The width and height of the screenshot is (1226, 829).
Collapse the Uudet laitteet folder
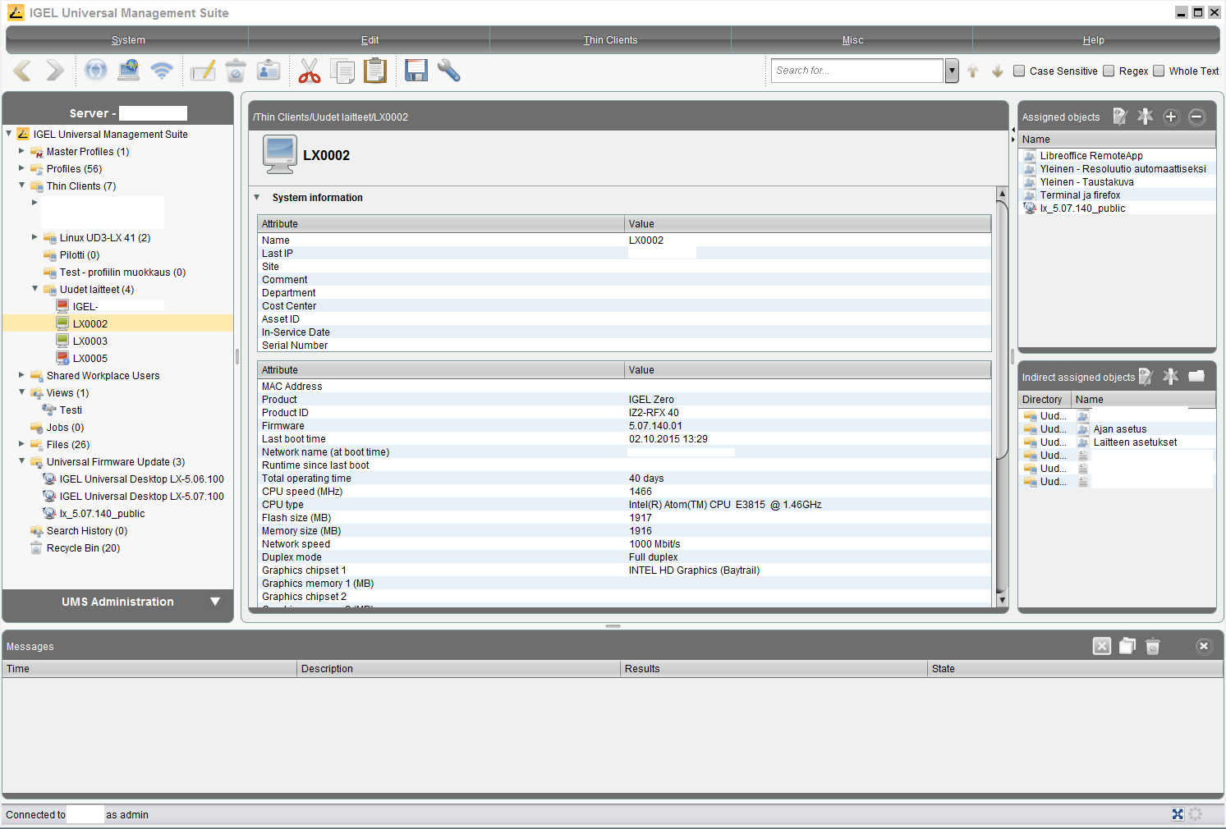point(34,289)
